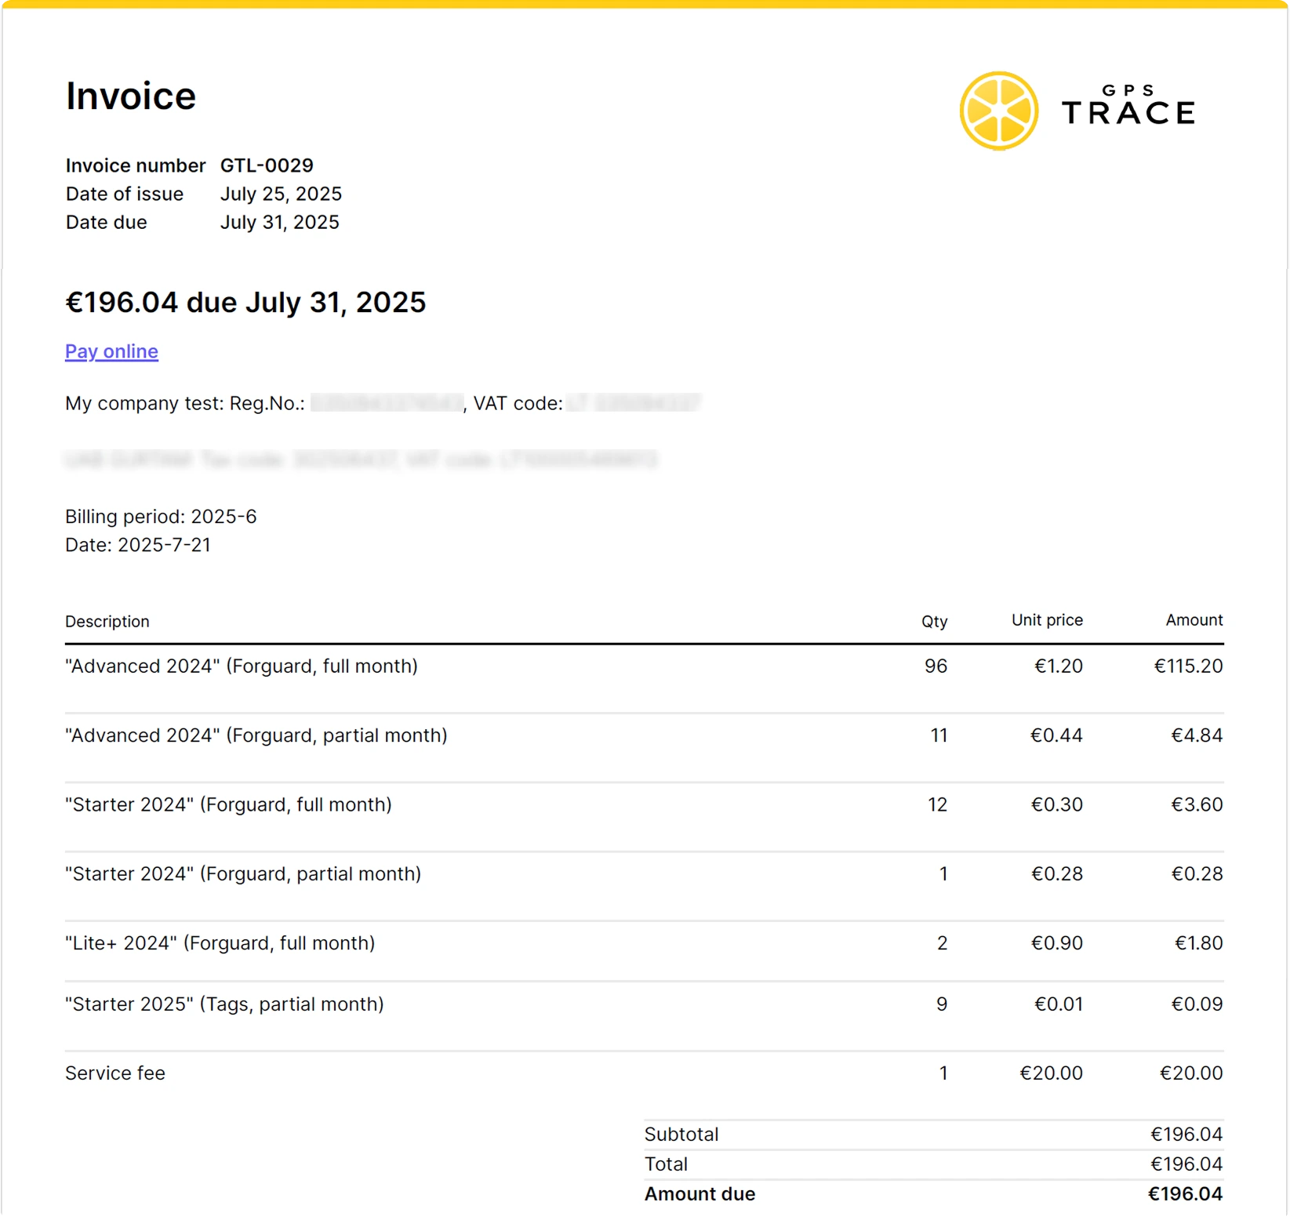Click the GPS Trace lemon logo
The image size is (1290, 1220).
tap(998, 110)
